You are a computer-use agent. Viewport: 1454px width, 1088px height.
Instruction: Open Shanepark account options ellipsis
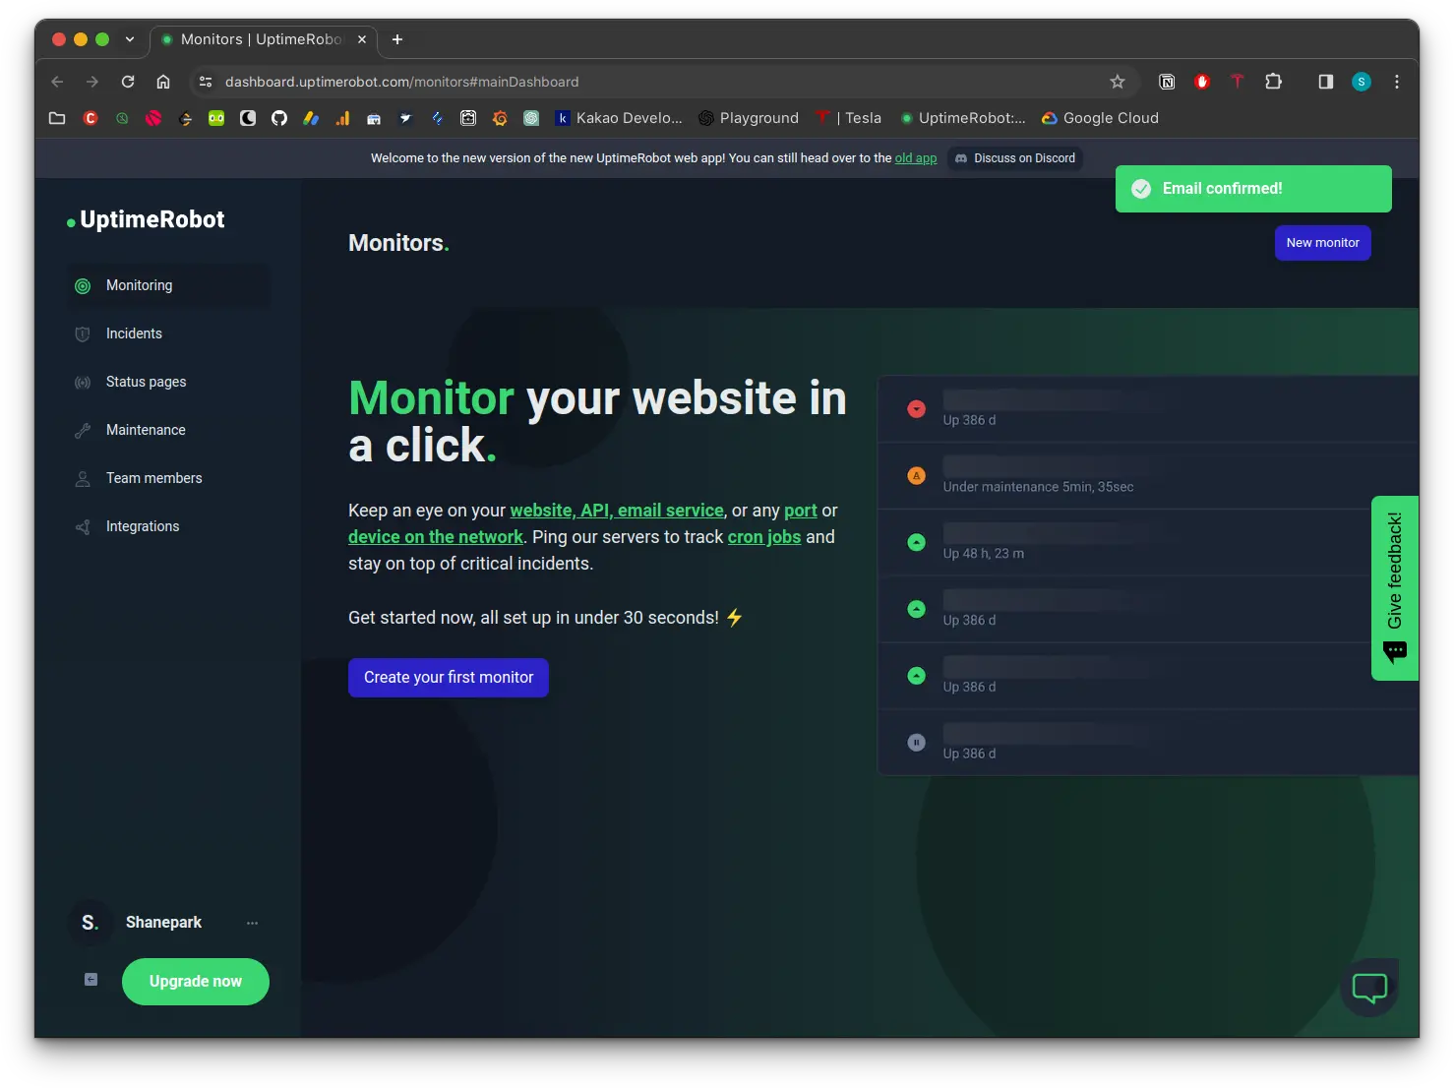(252, 923)
